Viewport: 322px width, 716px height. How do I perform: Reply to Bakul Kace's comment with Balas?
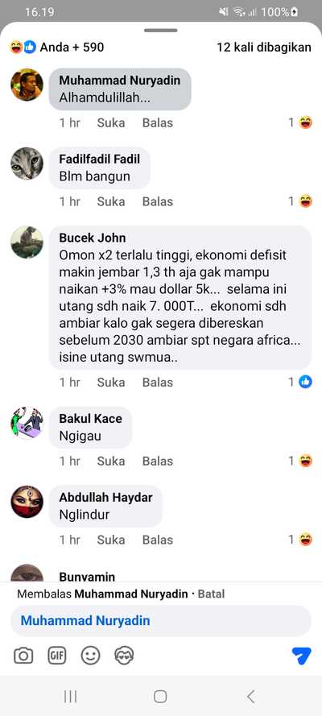158,461
